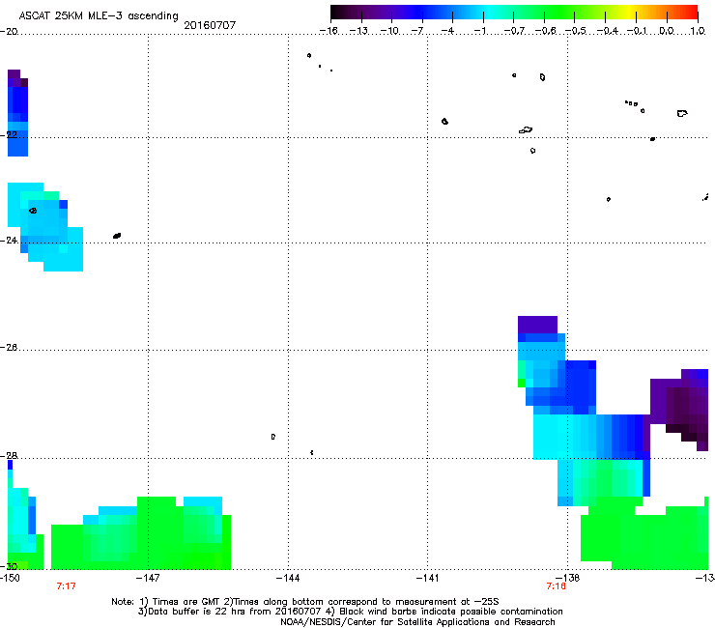This screenshot has height=628, width=715.
Task: Click the purple block above the -26 line
Action: pyautogui.click(x=537, y=325)
